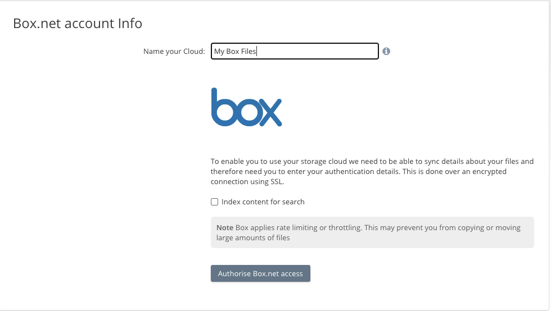Click the info icon beside cloud name field
Image resolution: width=551 pixels, height=311 pixels.
pos(386,51)
